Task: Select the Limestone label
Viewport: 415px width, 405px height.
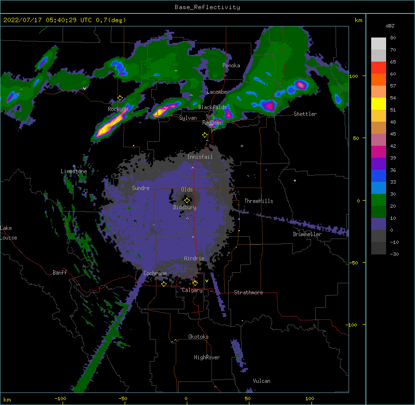Action: point(74,171)
